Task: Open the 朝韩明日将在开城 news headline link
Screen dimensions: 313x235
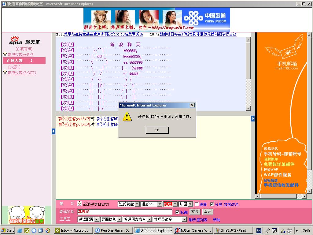Action: click(x=198, y=34)
